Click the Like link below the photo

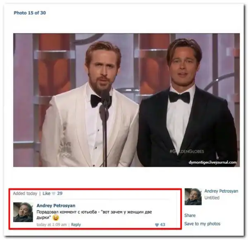coord(46,193)
